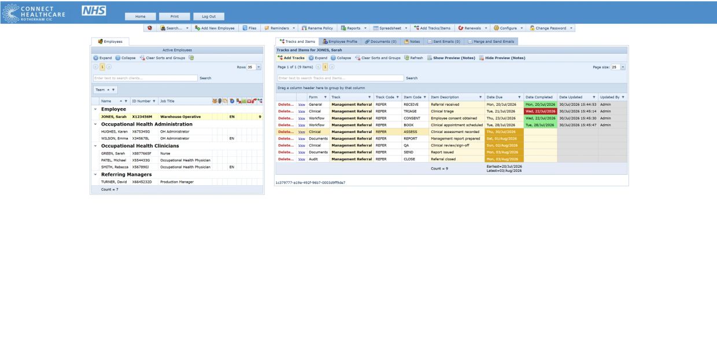
Task: Collapse the Employee group
Action: pos(94,109)
